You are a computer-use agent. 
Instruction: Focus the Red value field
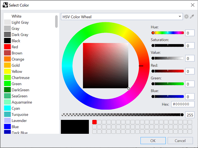click(190, 71)
